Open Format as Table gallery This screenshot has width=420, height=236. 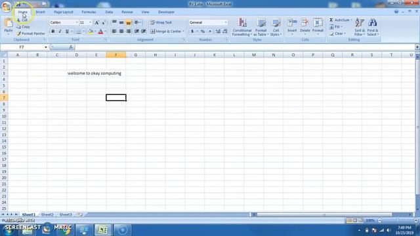point(261,27)
